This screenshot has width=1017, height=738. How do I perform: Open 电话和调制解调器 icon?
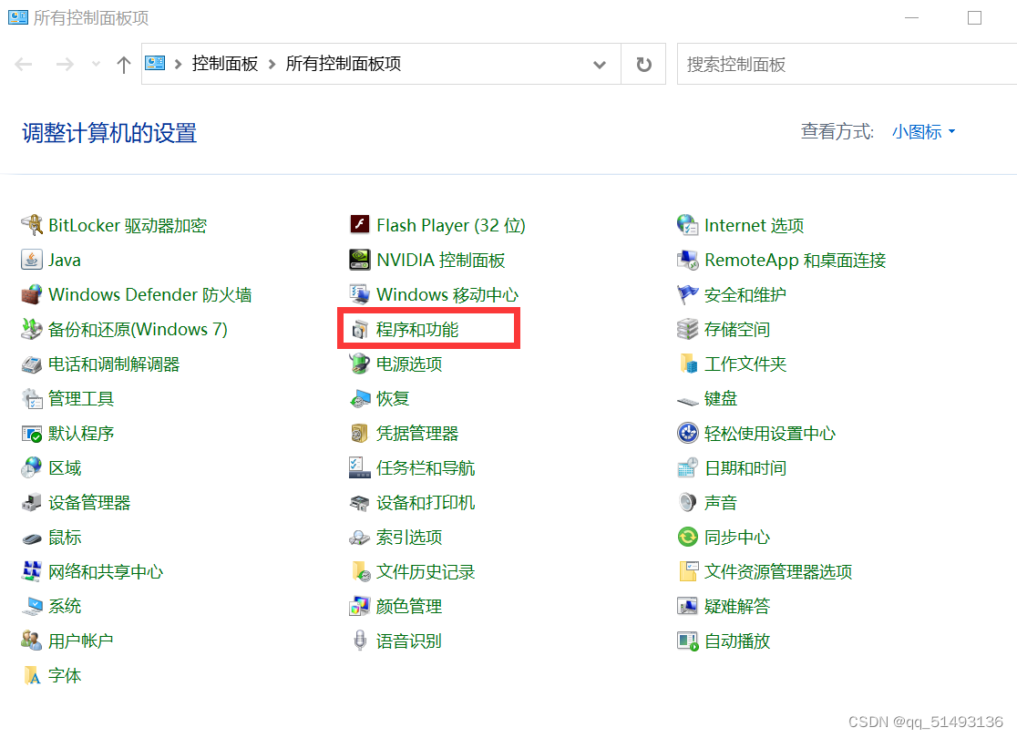pyautogui.click(x=32, y=364)
